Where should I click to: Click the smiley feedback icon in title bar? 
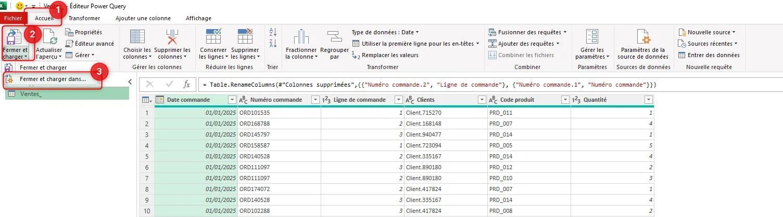[x=20, y=6]
